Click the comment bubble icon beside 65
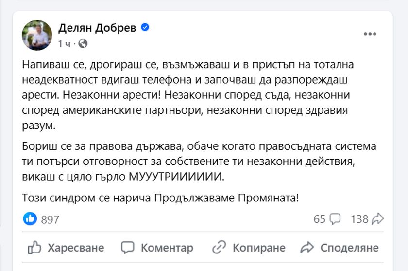The image size is (408, 271). (335, 219)
